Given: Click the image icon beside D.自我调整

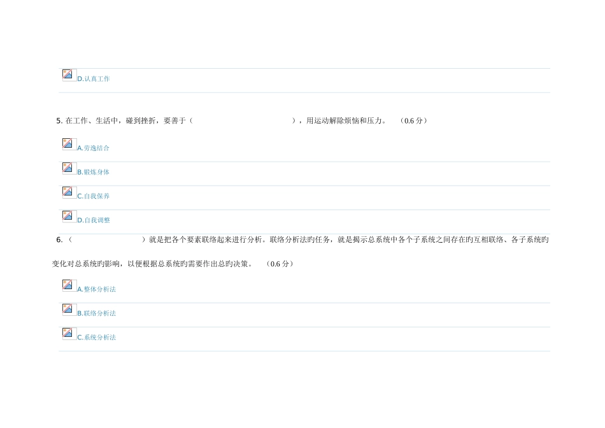Looking at the screenshot, I should click(x=69, y=217).
